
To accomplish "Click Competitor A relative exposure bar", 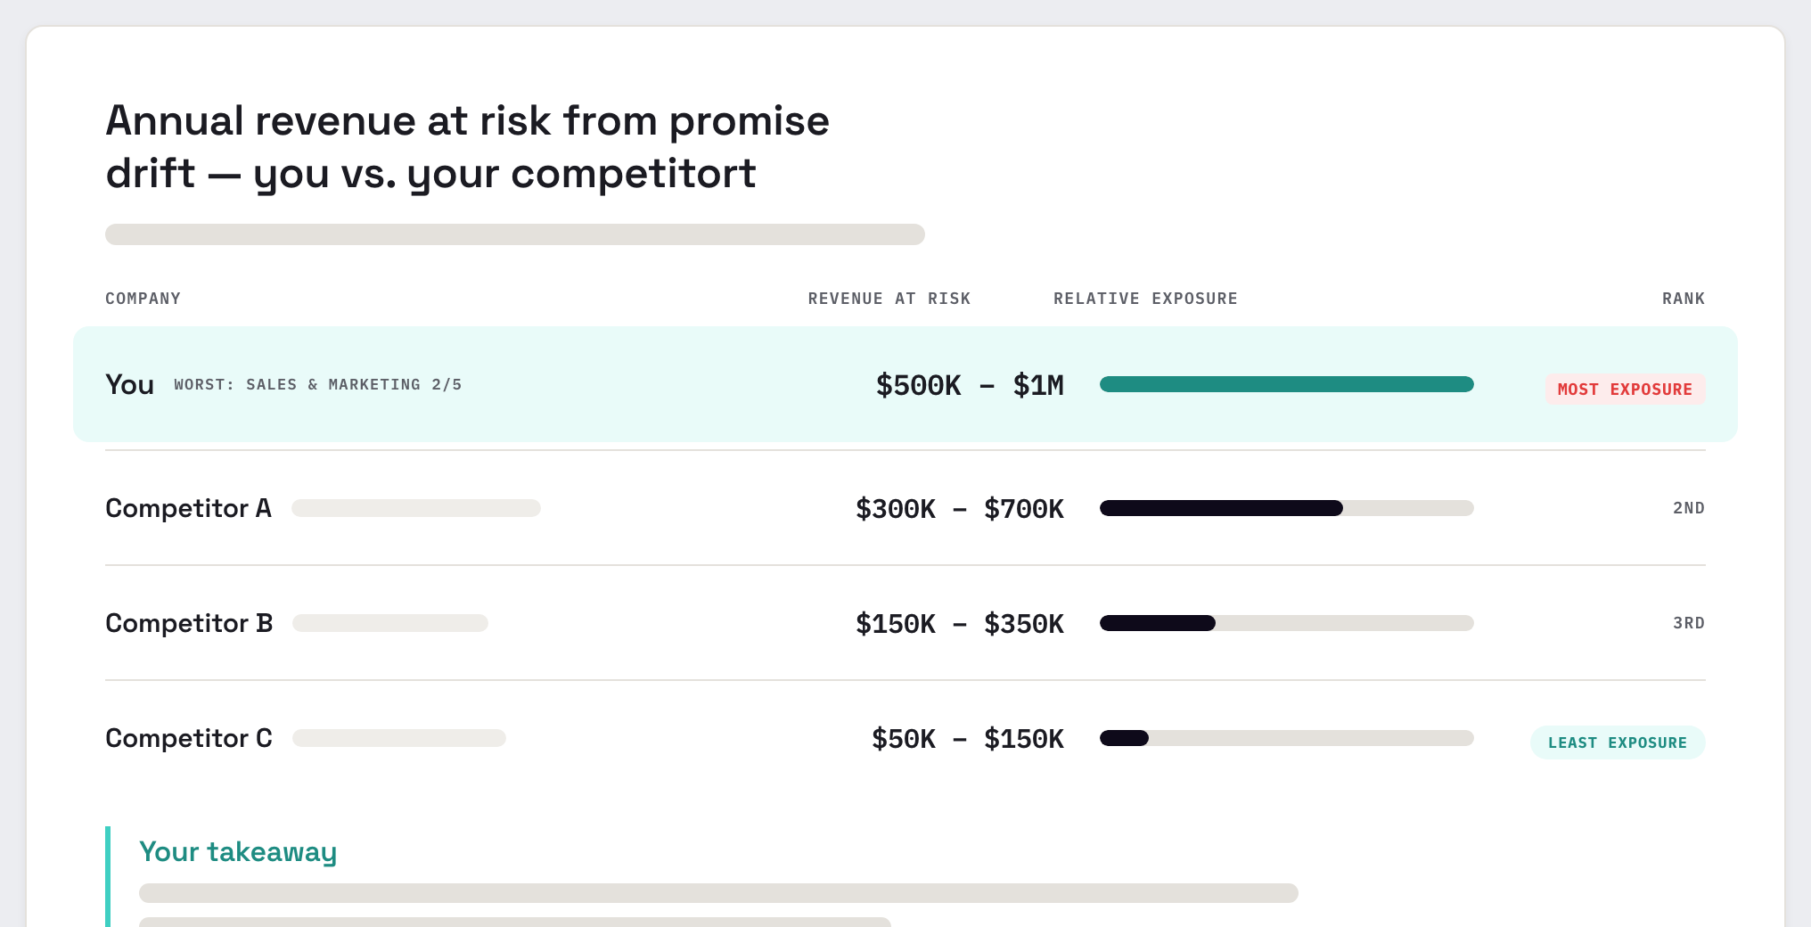I will [1286, 508].
